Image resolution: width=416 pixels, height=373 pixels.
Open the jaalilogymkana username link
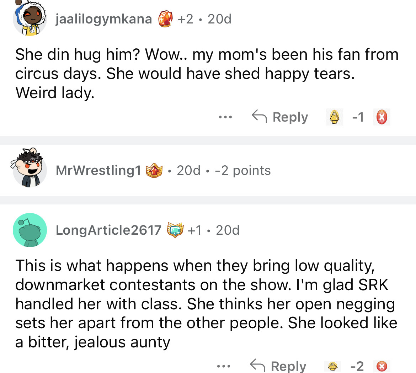[x=104, y=19]
